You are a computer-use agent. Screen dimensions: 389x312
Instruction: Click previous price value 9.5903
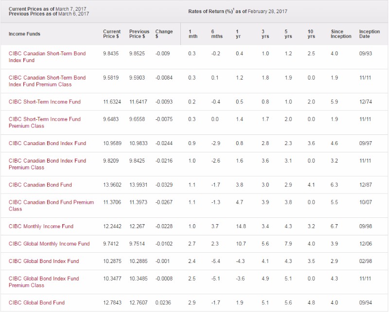point(137,78)
